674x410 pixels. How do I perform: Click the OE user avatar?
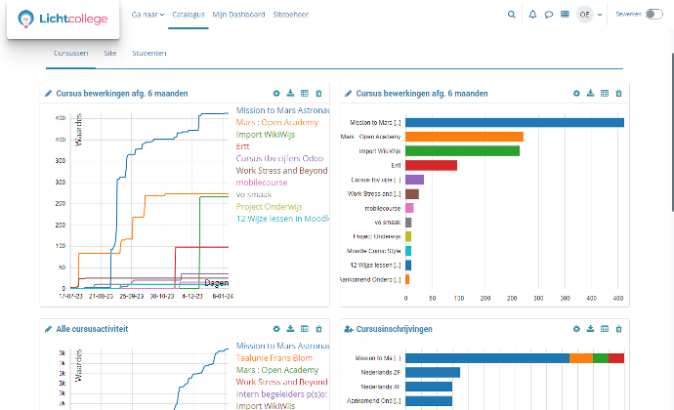pos(584,15)
